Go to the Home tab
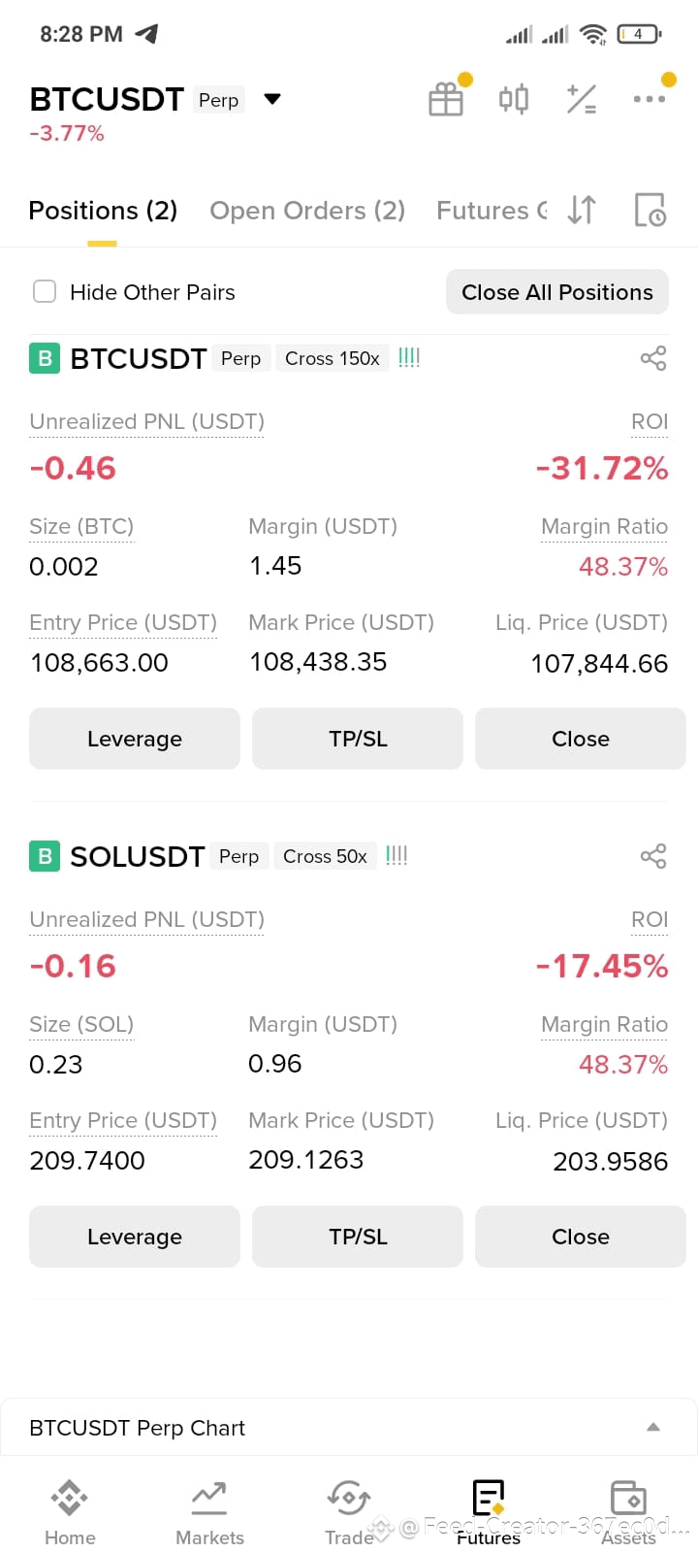 click(x=70, y=1512)
